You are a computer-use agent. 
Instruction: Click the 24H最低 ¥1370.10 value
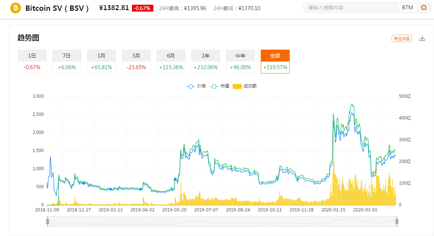point(249,8)
